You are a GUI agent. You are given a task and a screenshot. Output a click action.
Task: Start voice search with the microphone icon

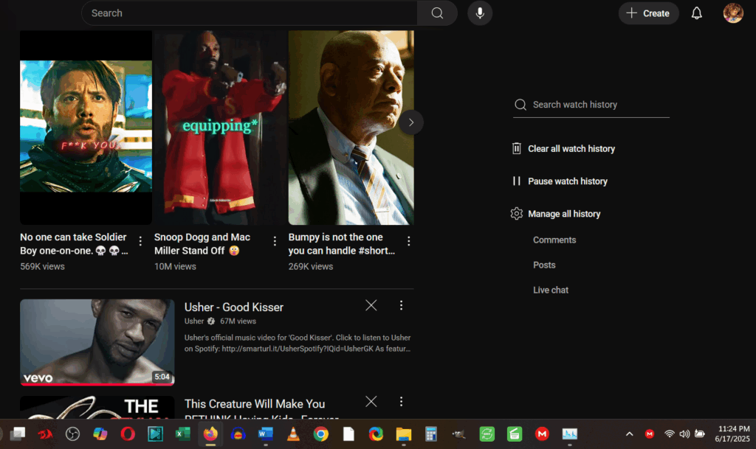click(480, 13)
